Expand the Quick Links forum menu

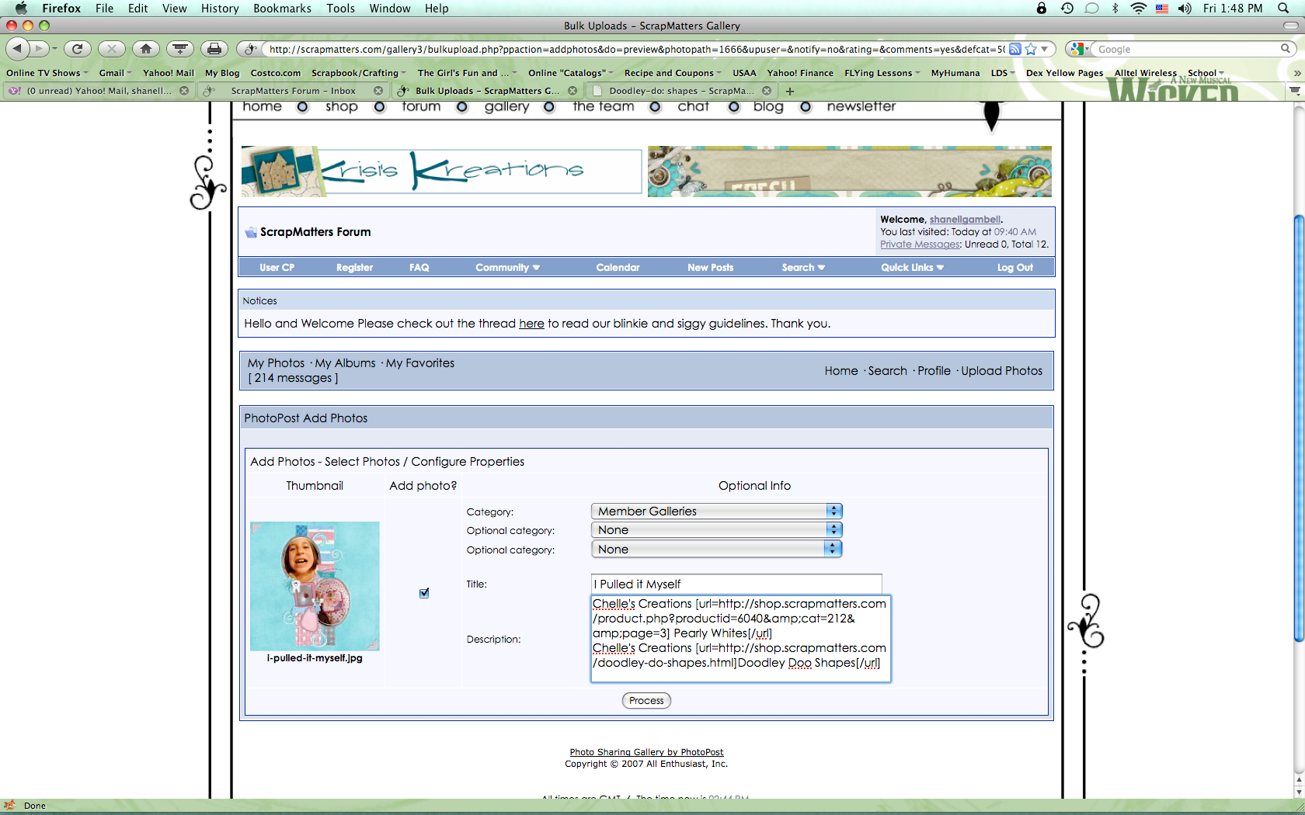point(912,268)
